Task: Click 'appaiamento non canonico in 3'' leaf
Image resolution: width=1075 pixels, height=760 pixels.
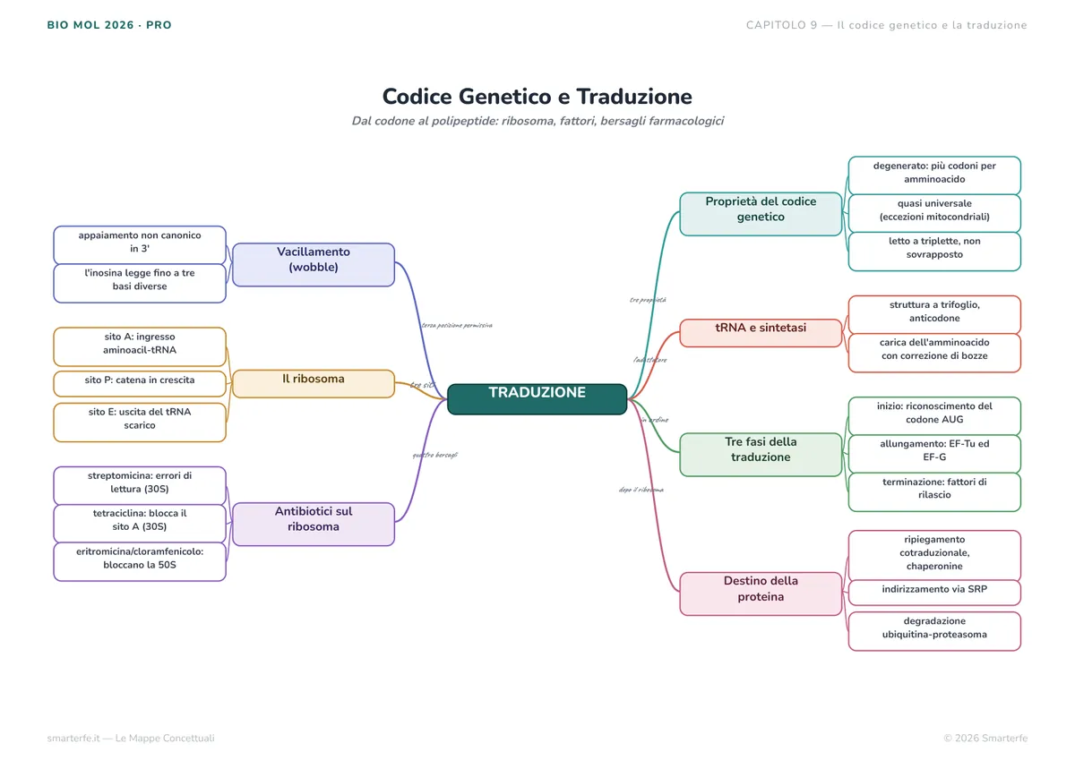Action: pos(140,245)
